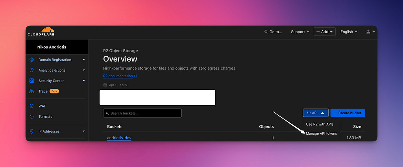Click the Domain Registration globe icon
The height and width of the screenshot is (167, 403).
click(31, 60)
